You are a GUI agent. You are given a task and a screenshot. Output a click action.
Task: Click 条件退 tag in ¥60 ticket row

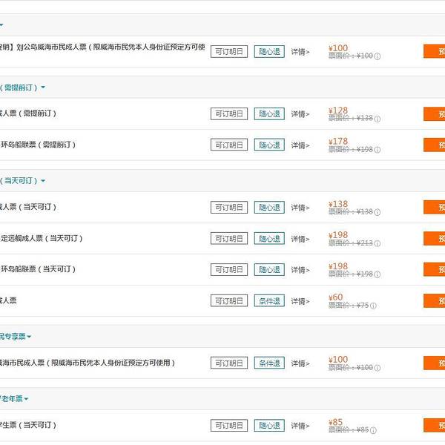tap(269, 301)
